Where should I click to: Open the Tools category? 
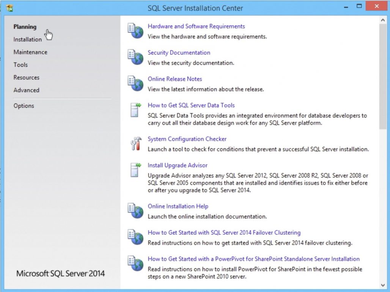(x=20, y=65)
